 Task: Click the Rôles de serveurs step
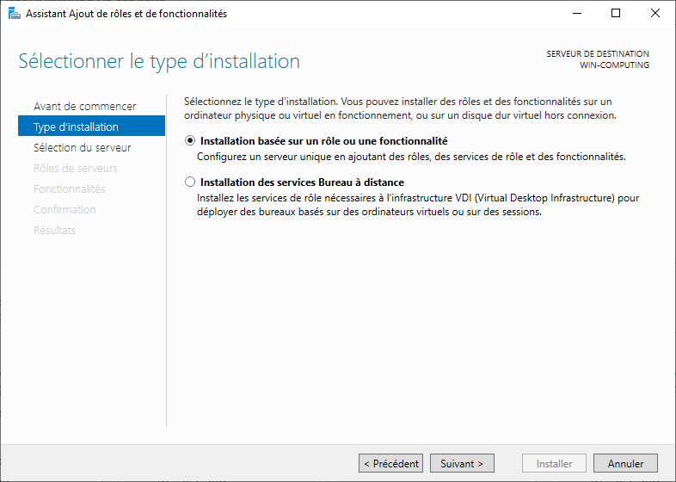pos(76,169)
